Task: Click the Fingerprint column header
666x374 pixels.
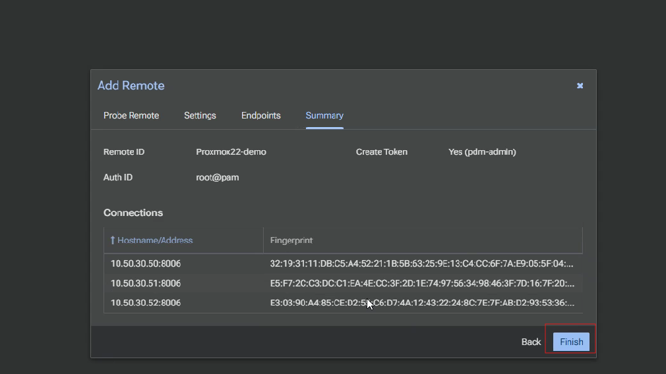Action: [291, 240]
